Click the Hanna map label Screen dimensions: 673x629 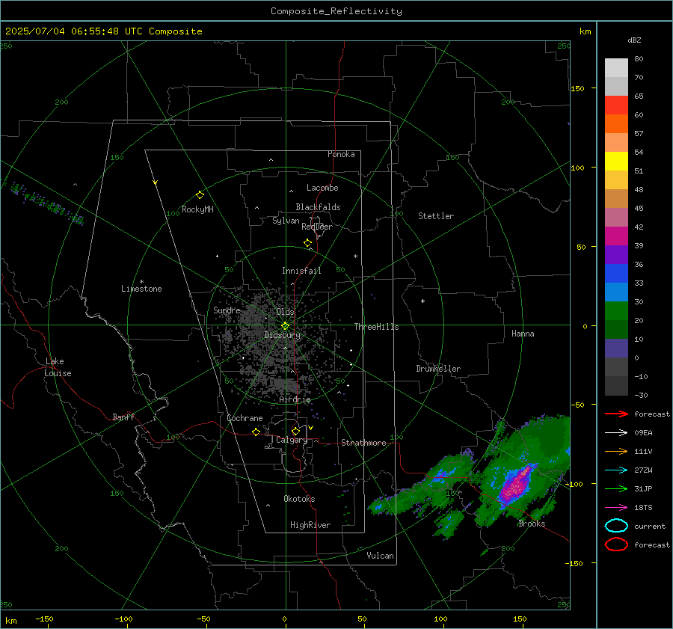(523, 334)
